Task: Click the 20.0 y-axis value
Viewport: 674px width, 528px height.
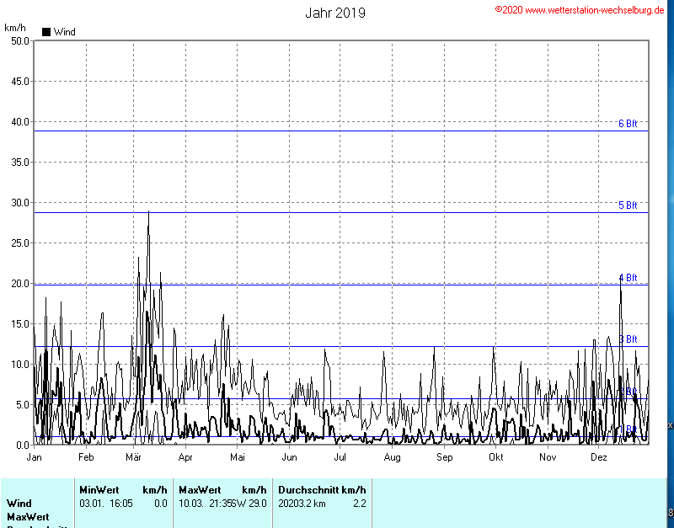Action: [x=19, y=284]
